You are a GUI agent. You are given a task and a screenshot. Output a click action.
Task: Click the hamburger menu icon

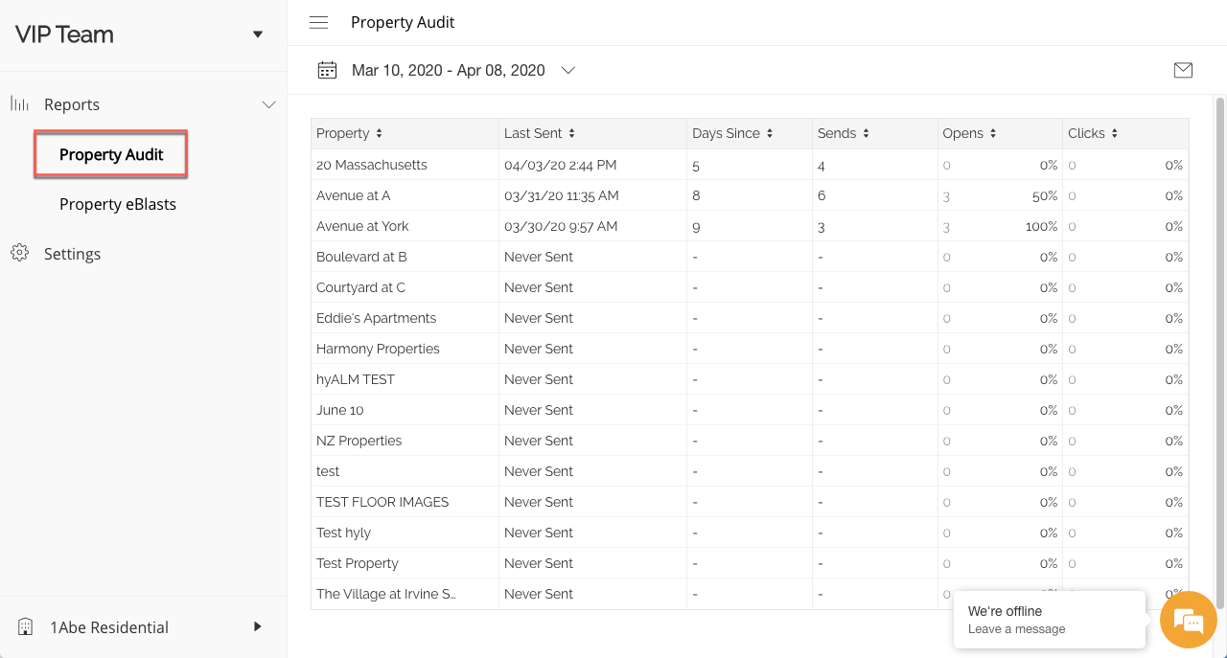pyautogui.click(x=318, y=23)
